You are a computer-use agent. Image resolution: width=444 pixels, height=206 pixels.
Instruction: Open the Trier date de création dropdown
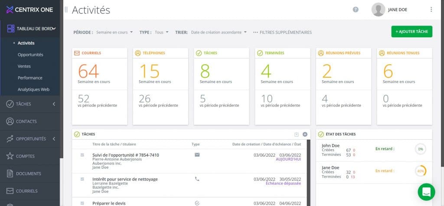[219, 32]
